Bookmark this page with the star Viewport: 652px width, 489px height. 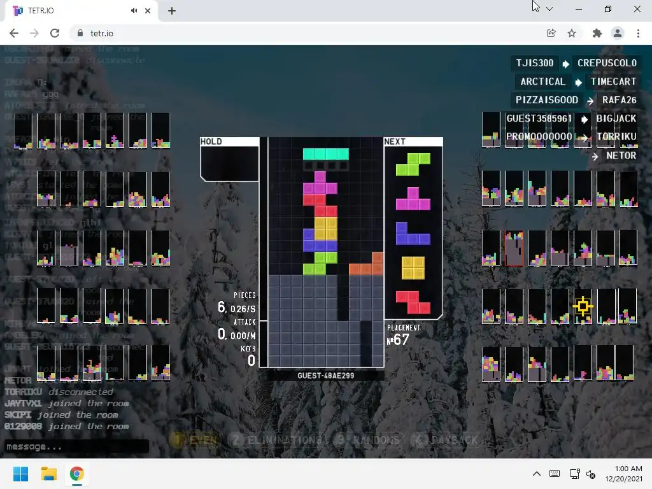click(x=572, y=33)
